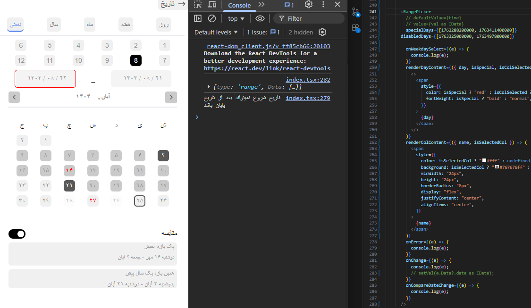This screenshot has width=531, height=308.
Task: Toggle the س weekday column header
Action: pos(93,125)
